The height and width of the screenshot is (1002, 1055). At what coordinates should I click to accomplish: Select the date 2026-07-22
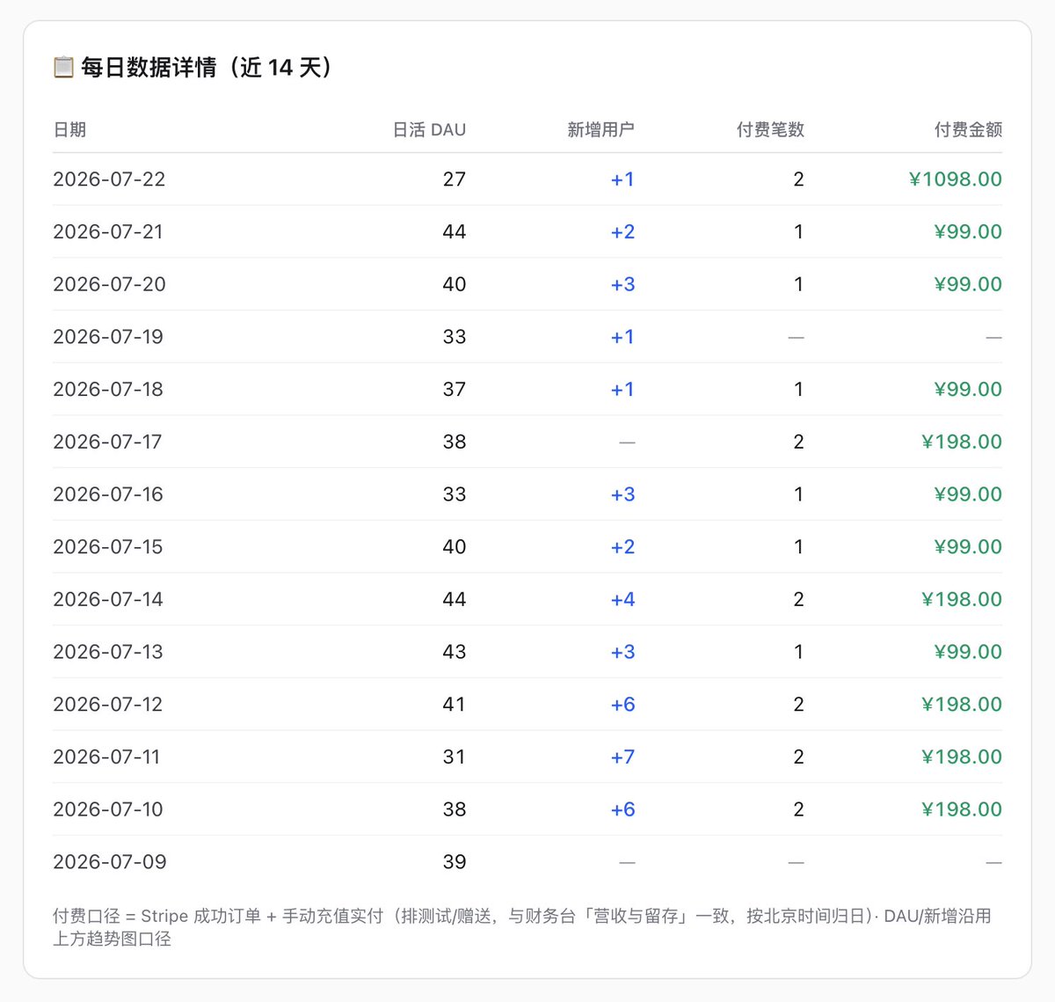click(x=109, y=179)
